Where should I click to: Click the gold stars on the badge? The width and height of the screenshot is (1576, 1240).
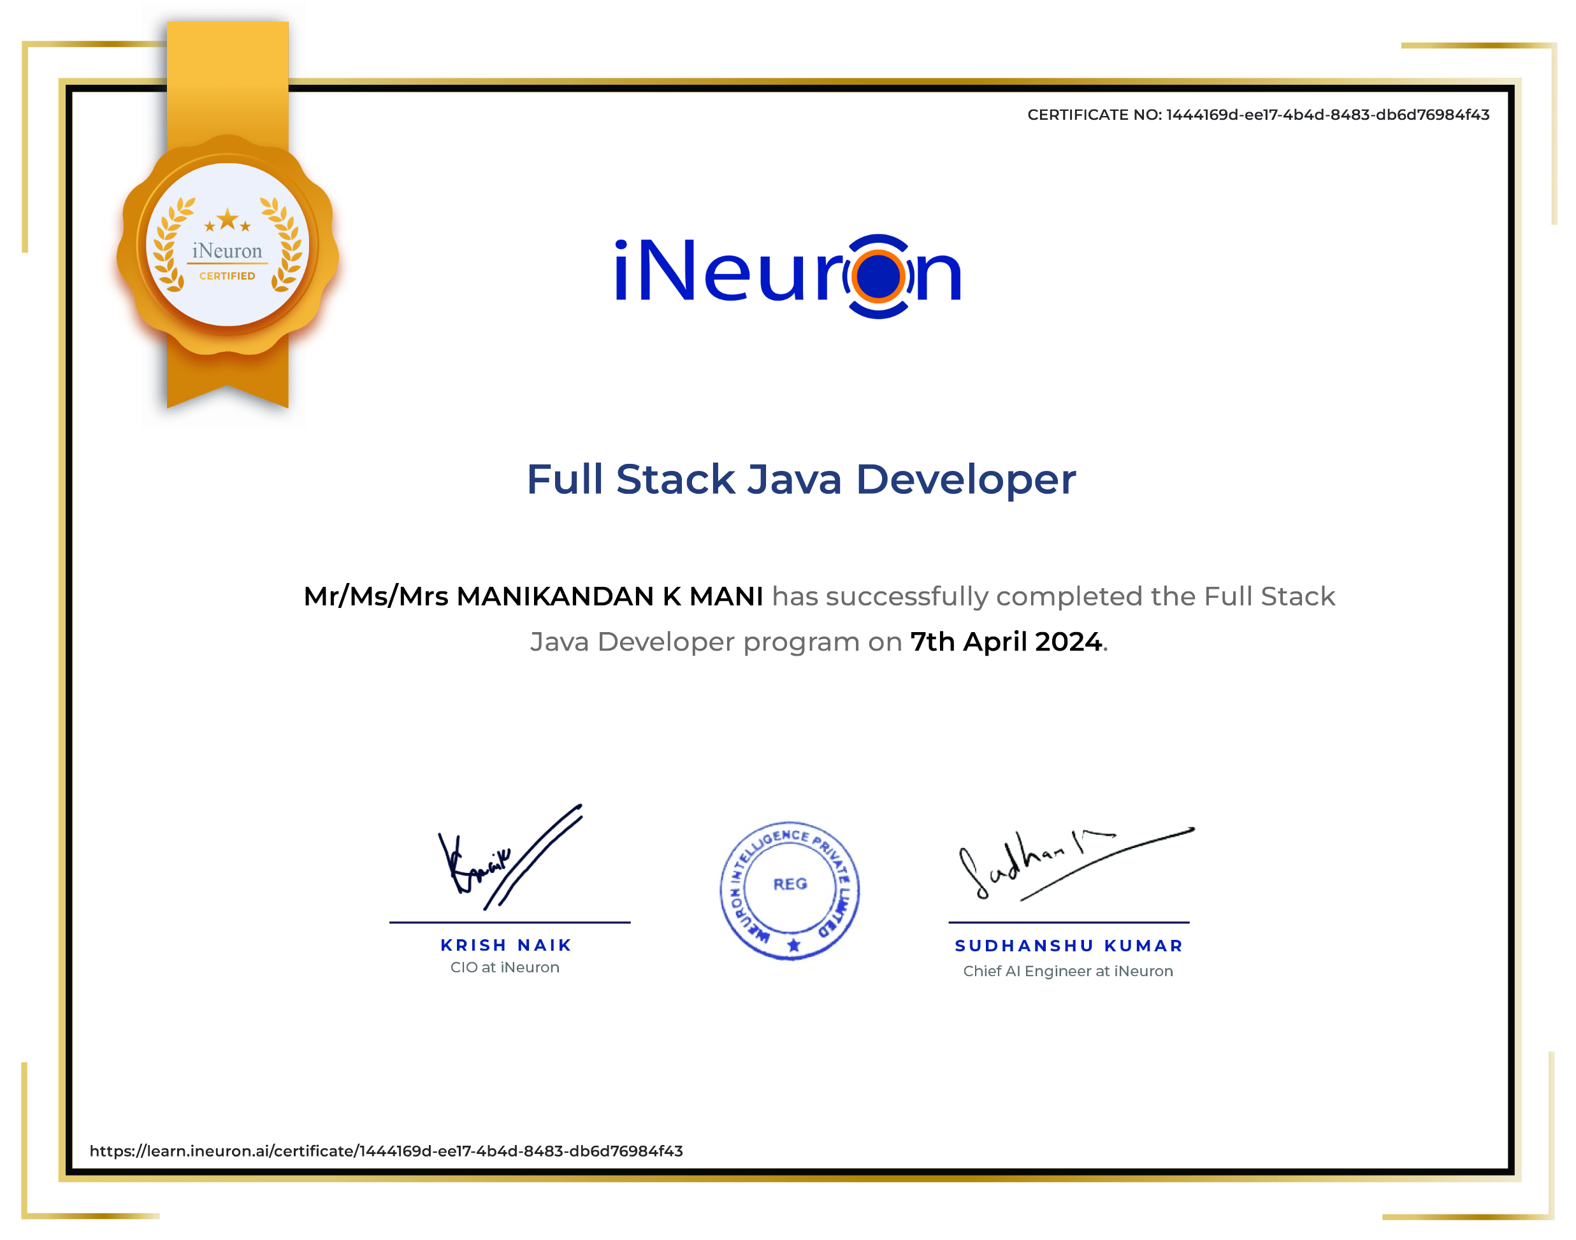tap(228, 219)
